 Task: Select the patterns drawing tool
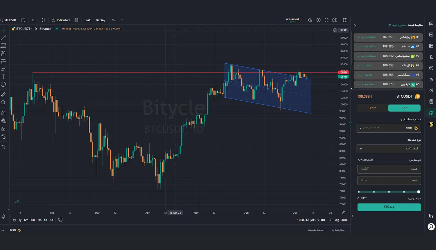click(3, 53)
